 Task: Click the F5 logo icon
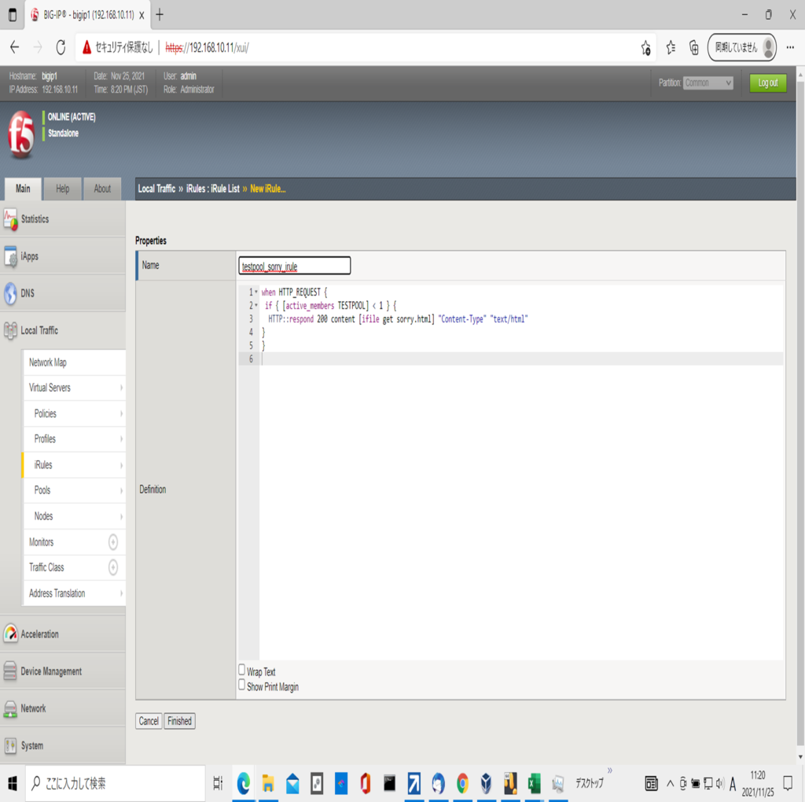tap(21, 134)
